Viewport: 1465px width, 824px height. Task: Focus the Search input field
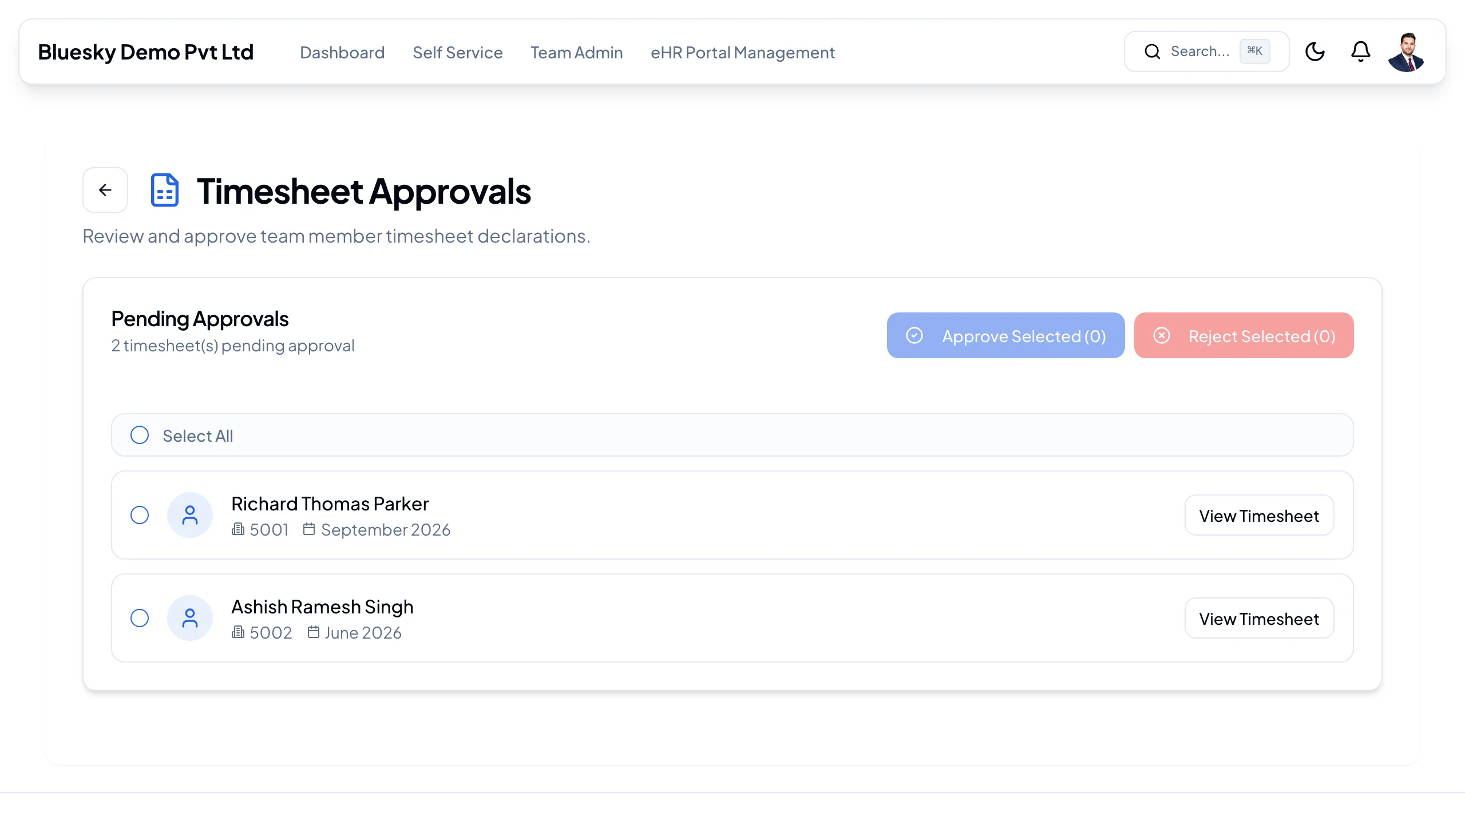[1207, 51]
